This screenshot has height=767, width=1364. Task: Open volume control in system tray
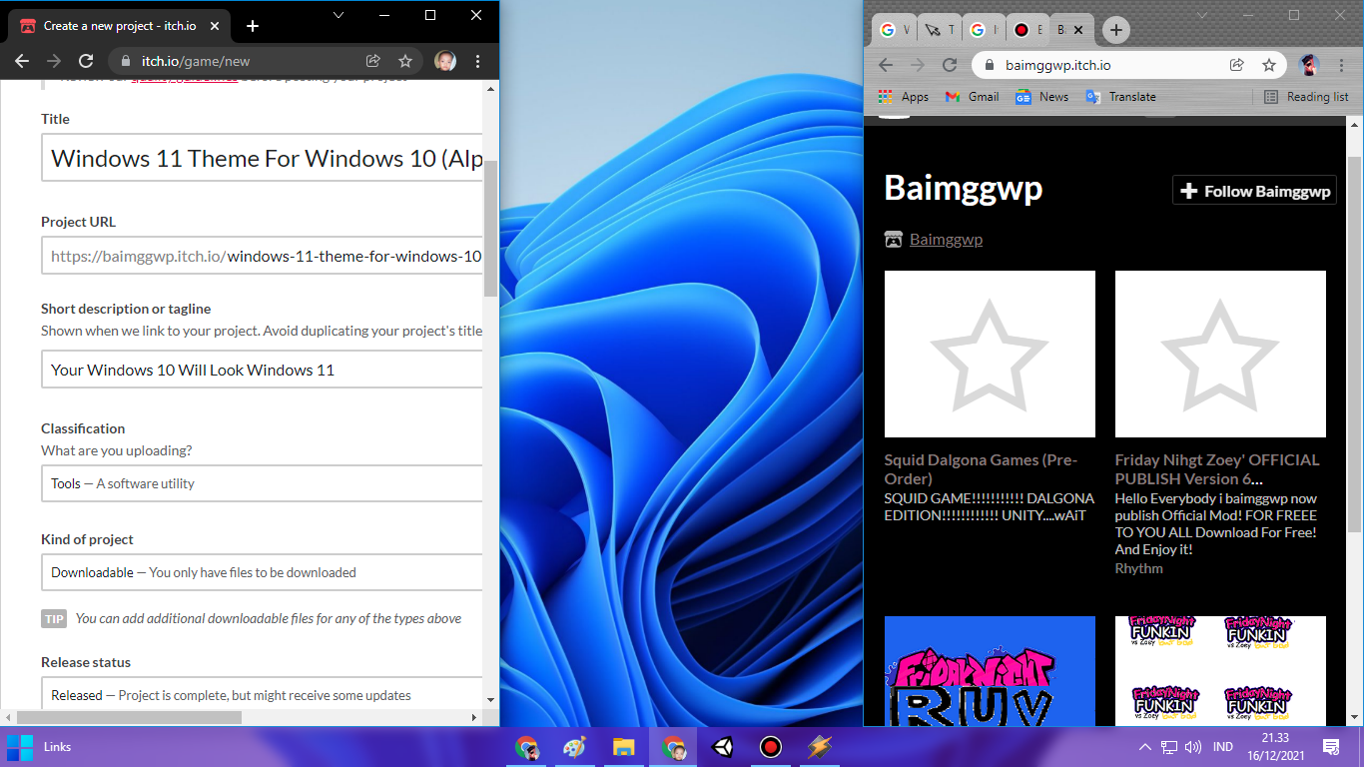[x=1192, y=747]
